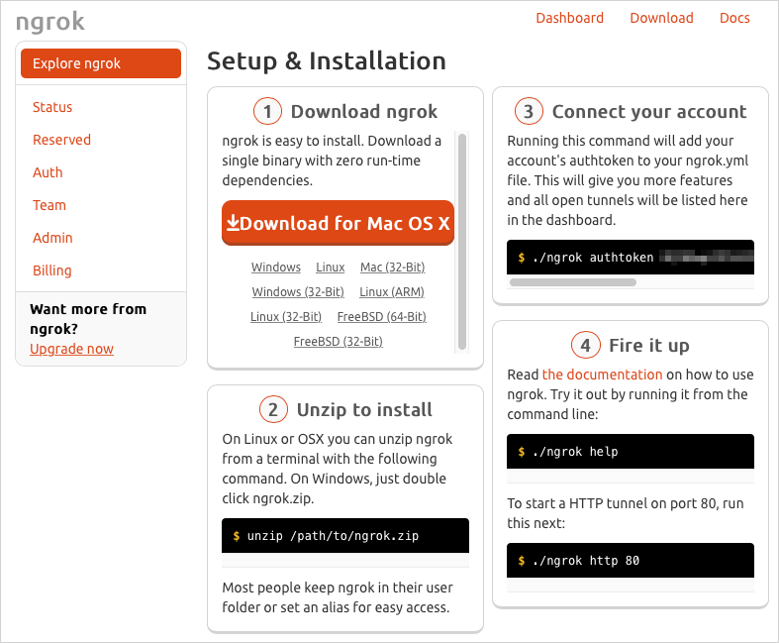Click the ./ngrok authtoken command box

(631, 257)
